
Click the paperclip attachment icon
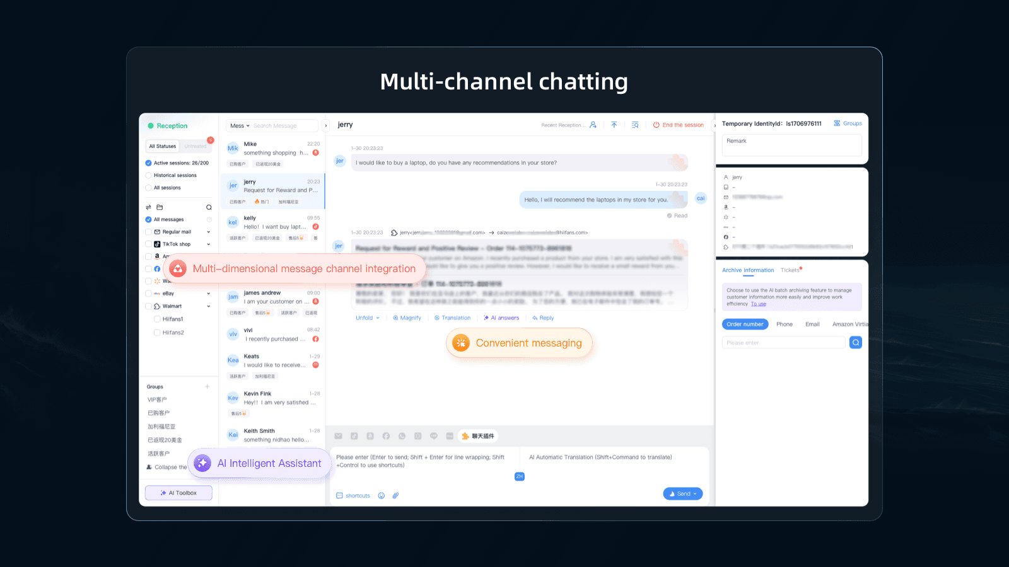(x=395, y=495)
